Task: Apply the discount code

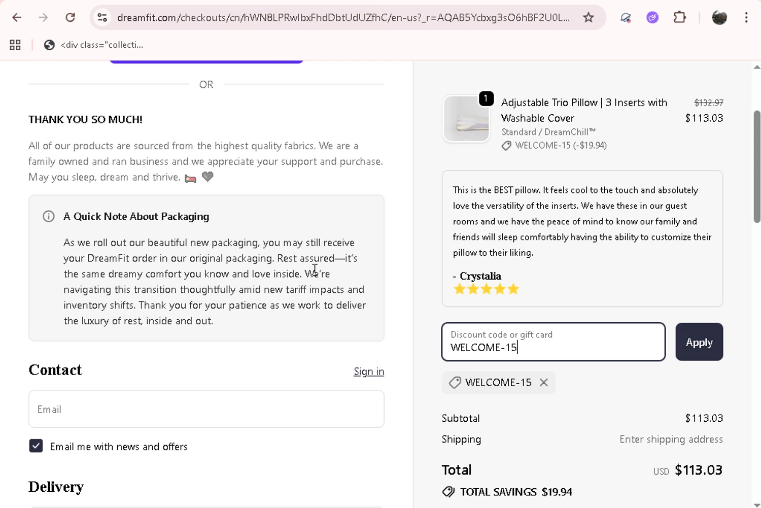Action: (x=699, y=342)
